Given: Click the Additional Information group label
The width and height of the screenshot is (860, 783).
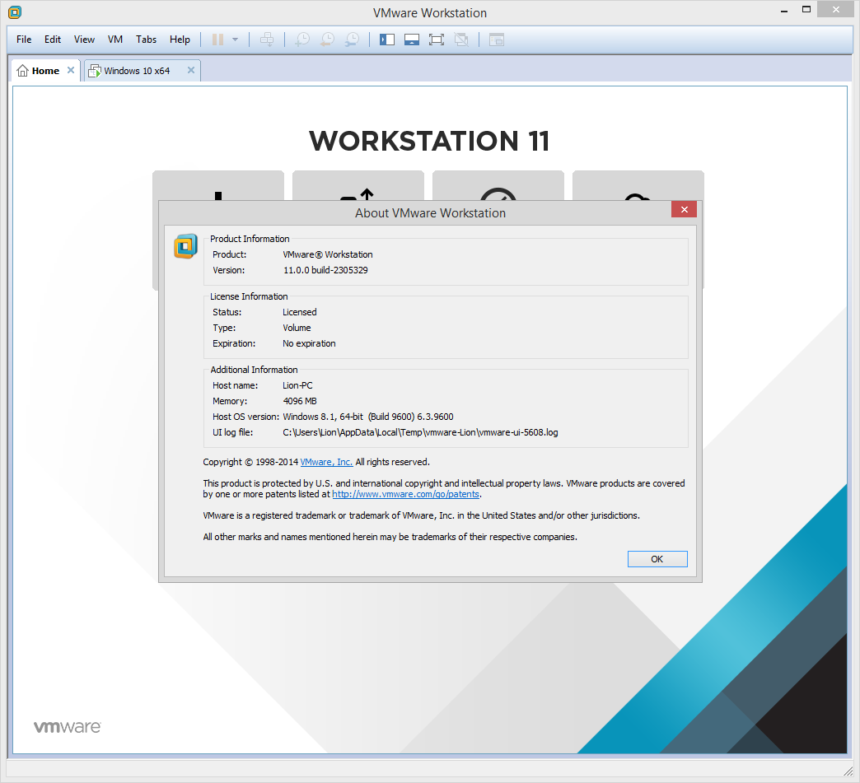Looking at the screenshot, I should point(254,371).
